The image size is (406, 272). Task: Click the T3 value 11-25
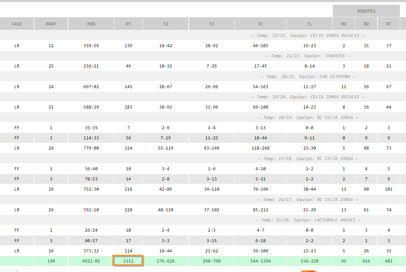point(212,138)
